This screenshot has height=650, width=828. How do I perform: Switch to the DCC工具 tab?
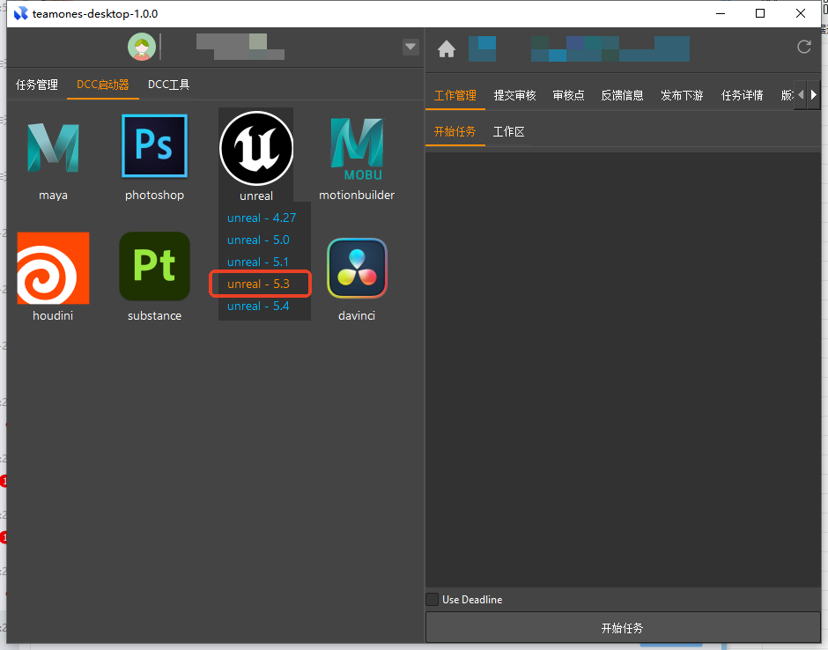pyautogui.click(x=168, y=85)
